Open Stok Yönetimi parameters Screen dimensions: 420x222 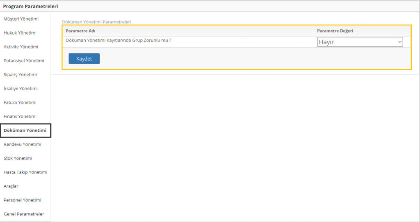(x=18, y=158)
